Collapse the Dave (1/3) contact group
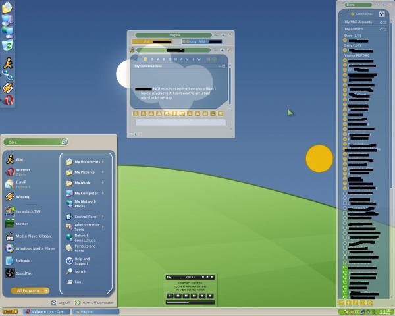This screenshot has width=395, height=316. pyautogui.click(x=353, y=36)
